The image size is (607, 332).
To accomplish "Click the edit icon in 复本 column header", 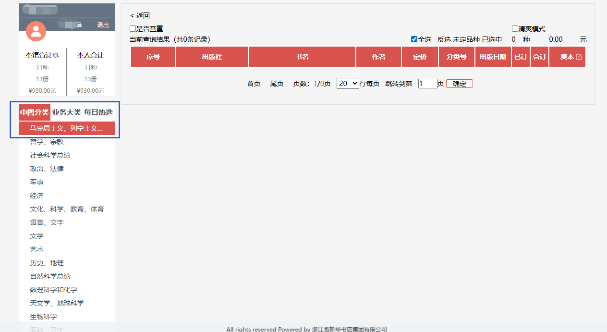I will pos(579,57).
